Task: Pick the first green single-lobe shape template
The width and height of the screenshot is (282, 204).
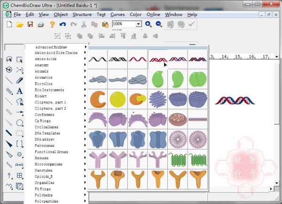Action: (158, 79)
